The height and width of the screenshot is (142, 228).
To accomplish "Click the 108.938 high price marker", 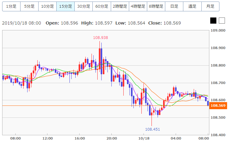I will click(100, 38).
